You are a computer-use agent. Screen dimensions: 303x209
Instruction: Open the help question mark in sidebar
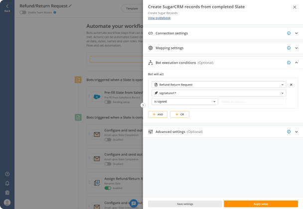pos(7,174)
